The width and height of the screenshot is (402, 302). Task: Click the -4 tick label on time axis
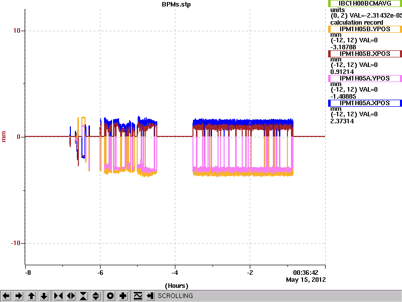coord(175,273)
